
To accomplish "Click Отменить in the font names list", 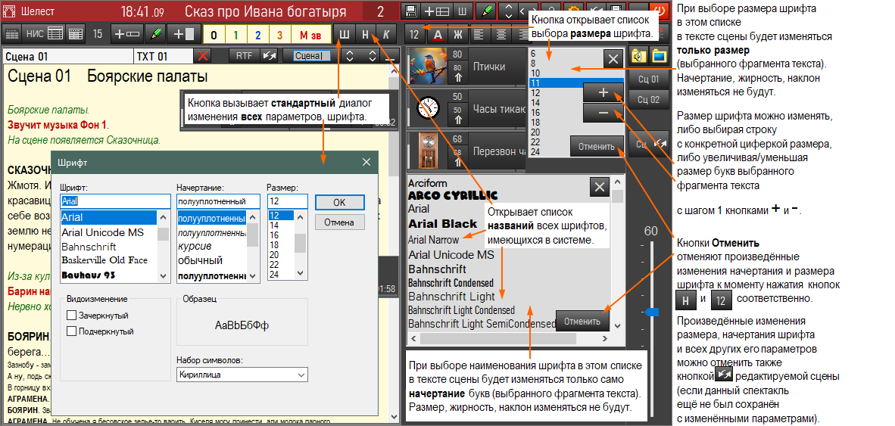I will coord(582,321).
